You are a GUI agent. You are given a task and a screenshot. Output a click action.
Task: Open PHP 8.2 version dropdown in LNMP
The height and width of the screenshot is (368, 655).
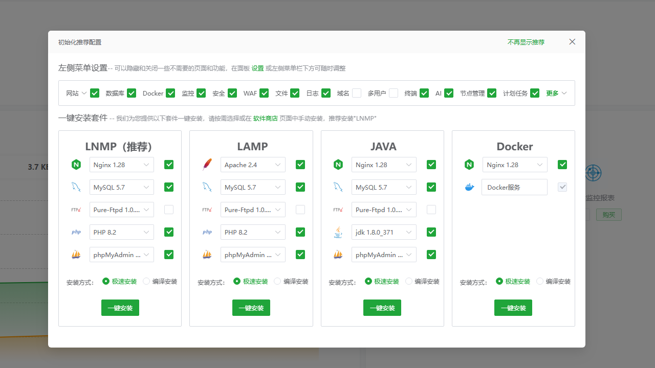click(122, 232)
